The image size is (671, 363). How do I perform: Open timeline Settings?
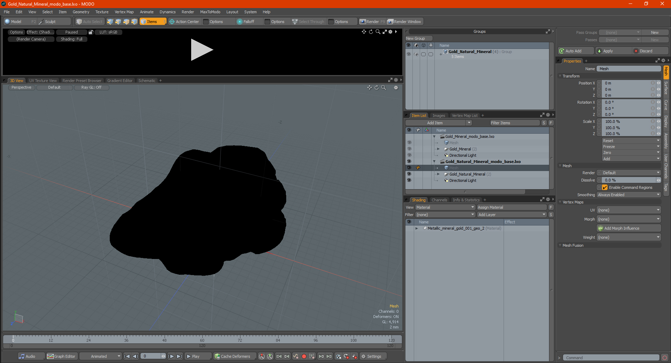(x=373, y=356)
